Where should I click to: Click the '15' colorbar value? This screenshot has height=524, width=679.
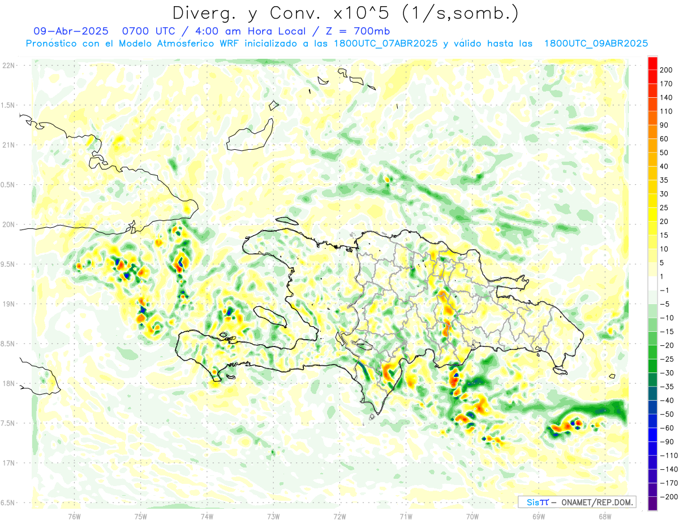[x=664, y=235]
